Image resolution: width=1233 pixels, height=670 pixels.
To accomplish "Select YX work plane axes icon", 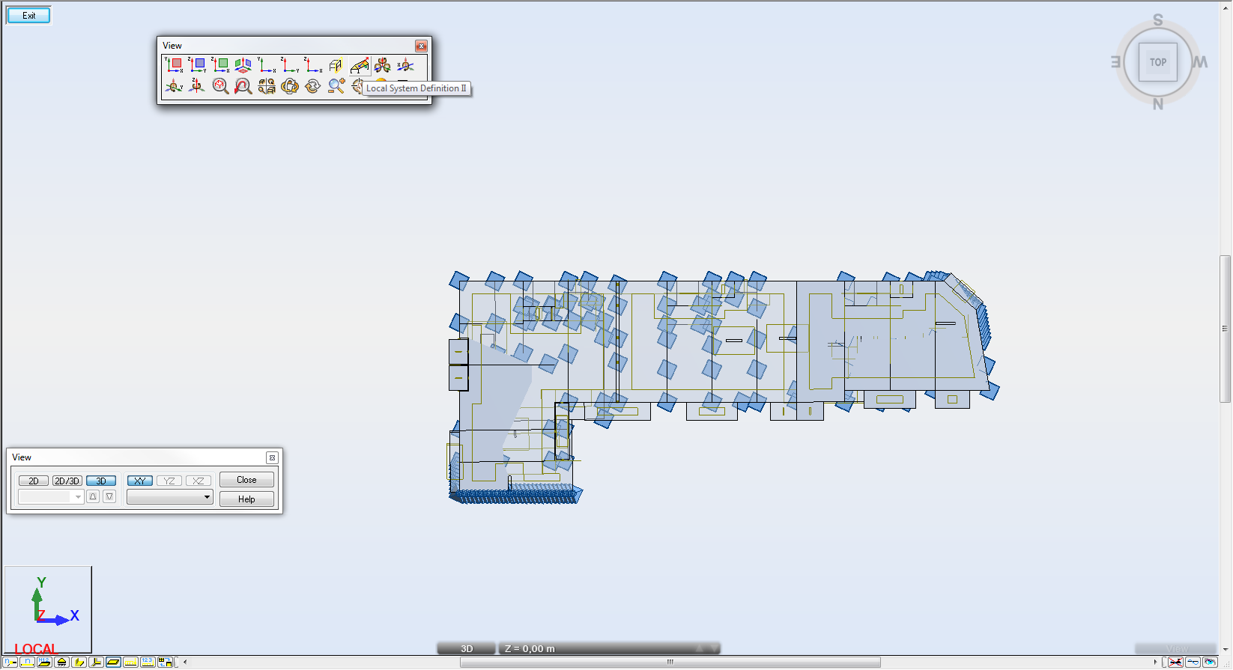I will pyautogui.click(x=267, y=65).
